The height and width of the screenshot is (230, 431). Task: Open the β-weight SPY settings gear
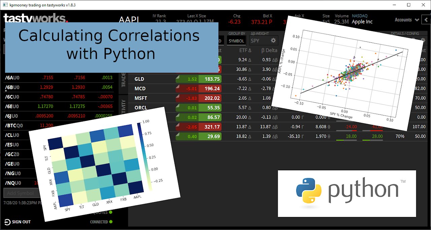tap(273, 40)
